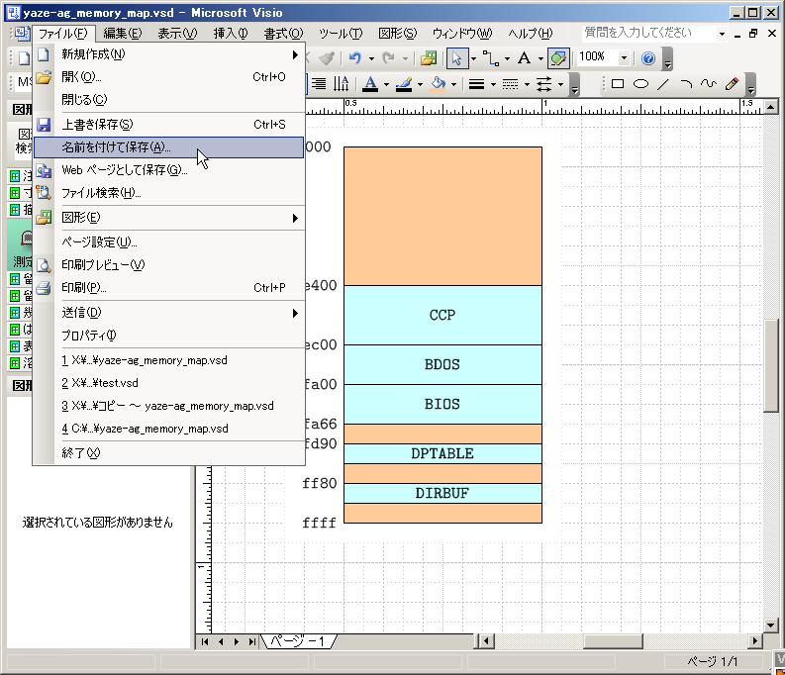
Task: Click the last page navigation arrow
Action: [251, 641]
